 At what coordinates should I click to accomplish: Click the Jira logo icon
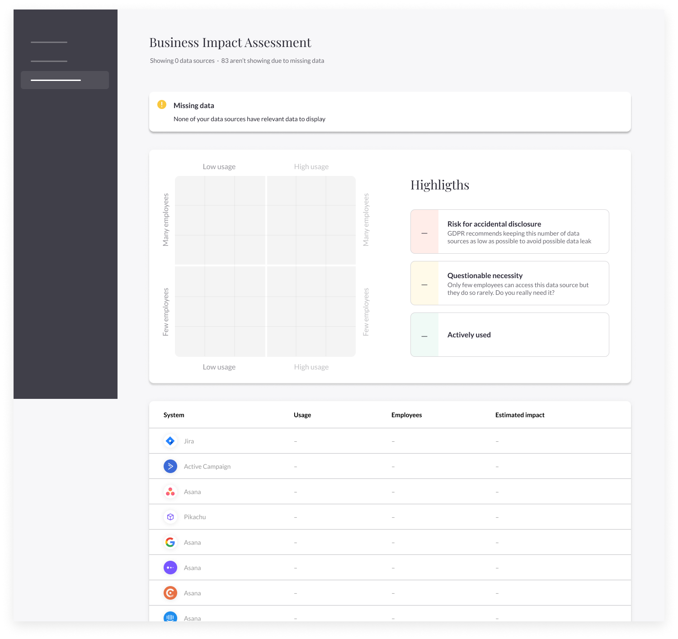pos(170,441)
